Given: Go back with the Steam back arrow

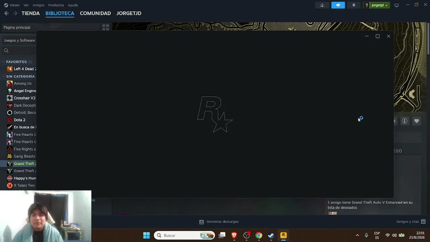Looking at the screenshot, I should [6, 13].
